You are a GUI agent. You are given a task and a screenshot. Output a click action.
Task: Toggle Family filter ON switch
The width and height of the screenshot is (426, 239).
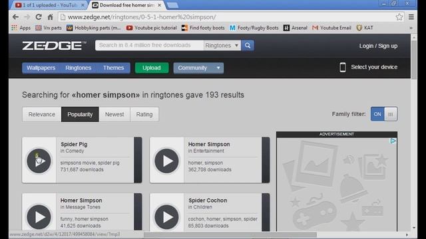click(384, 114)
